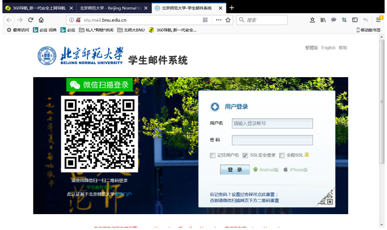Open the bookmarks star tray toolbar icon
This screenshot has height=230, width=387.
click(312, 20)
